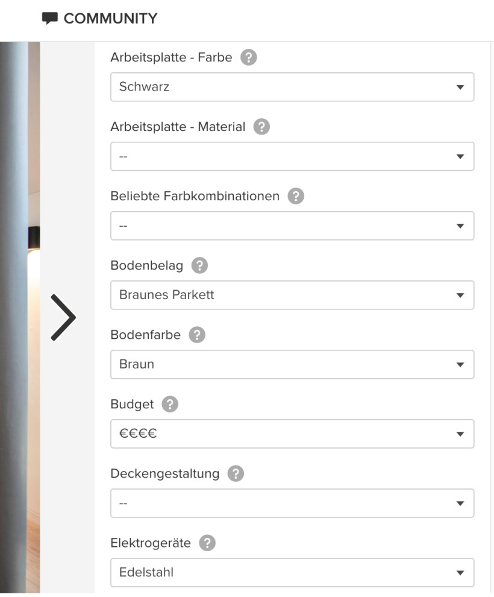
Task: Click the Elektrogeräte help icon
Action: pos(207,543)
